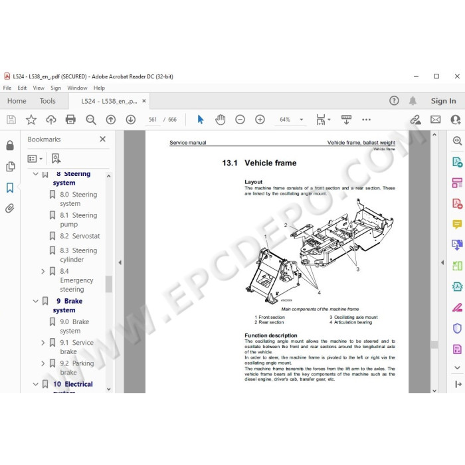Select the arrow Selection tool
This screenshot has height=465, width=465.
coord(201,120)
